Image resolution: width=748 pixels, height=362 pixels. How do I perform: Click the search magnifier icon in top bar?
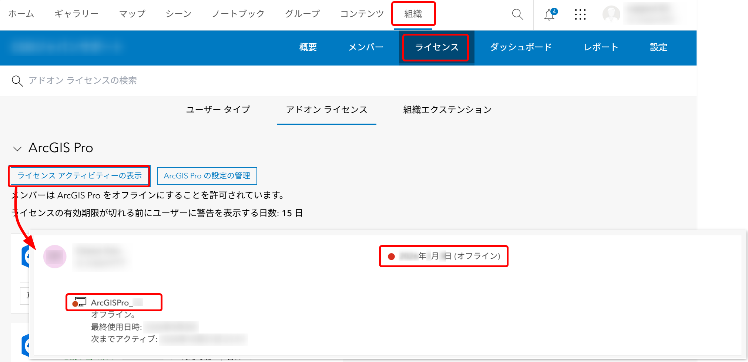[517, 14]
